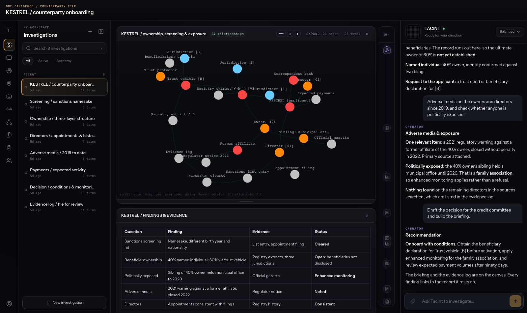Open Ownership / three-layer structure investigation
Screen dimensions: 527x313
(65, 121)
